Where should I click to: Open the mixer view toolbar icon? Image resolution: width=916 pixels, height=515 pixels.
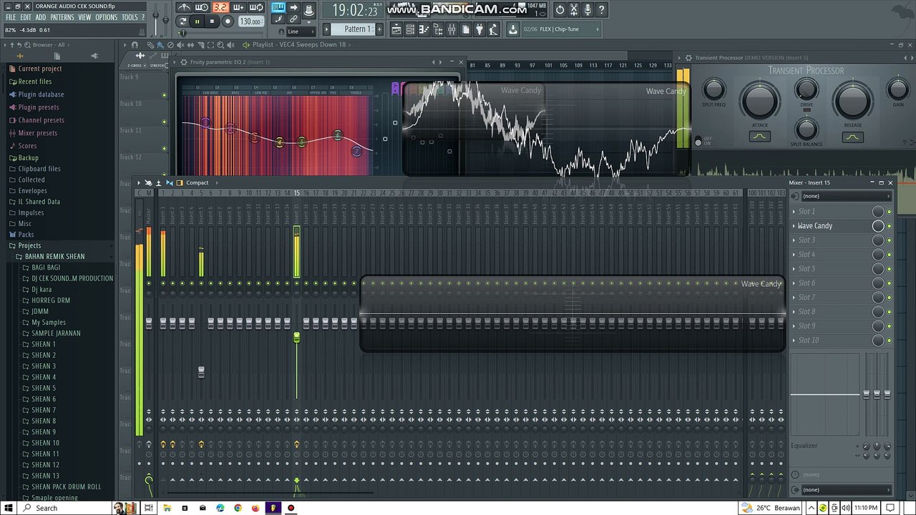(452, 29)
